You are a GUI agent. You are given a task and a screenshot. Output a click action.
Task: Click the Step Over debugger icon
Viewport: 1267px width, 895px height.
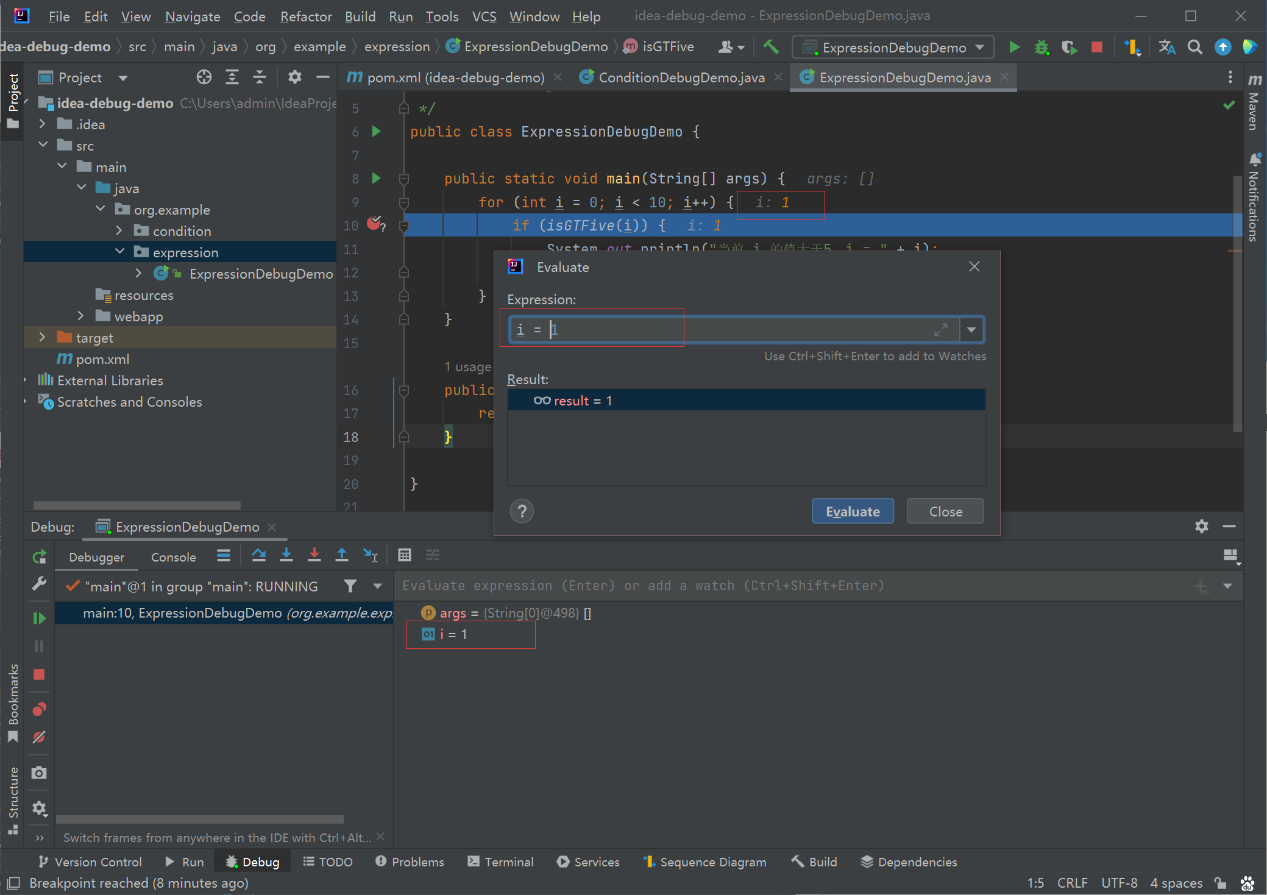click(258, 555)
